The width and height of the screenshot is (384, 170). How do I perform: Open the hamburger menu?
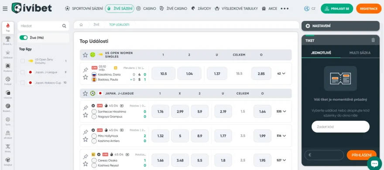[x=5, y=9]
